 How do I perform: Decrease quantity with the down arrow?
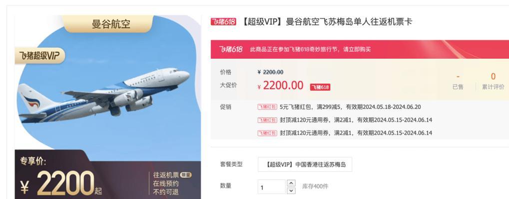[x=291, y=190]
